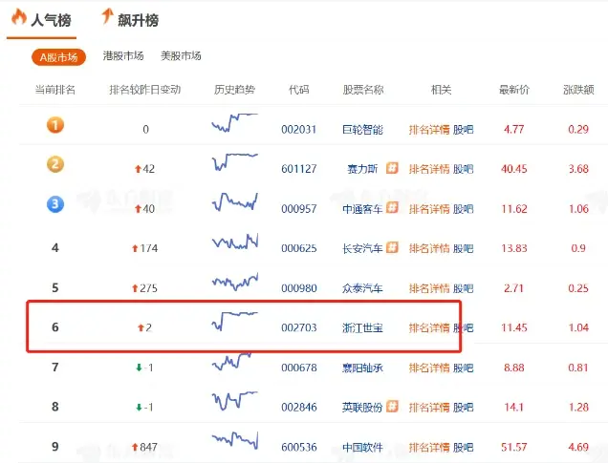Click the orange badge beside 英联股份

(x=392, y=407)
